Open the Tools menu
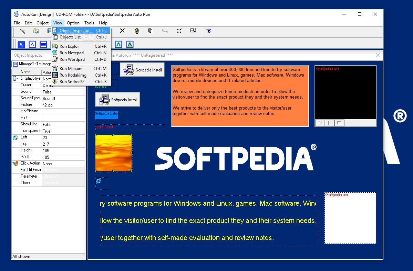The image size is (413, 271). coord(89,23)
